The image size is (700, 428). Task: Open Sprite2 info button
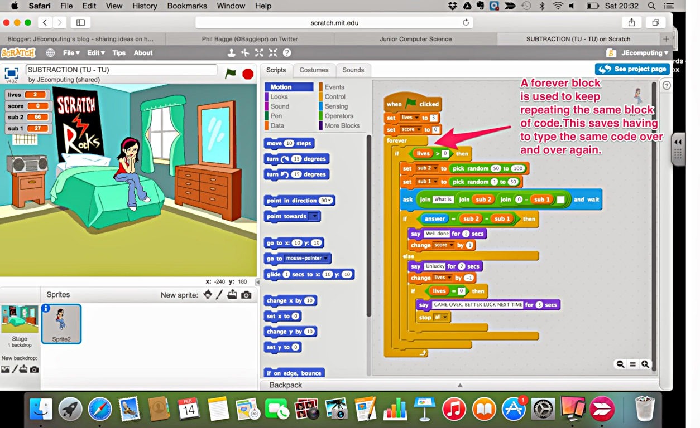(46, 308)
